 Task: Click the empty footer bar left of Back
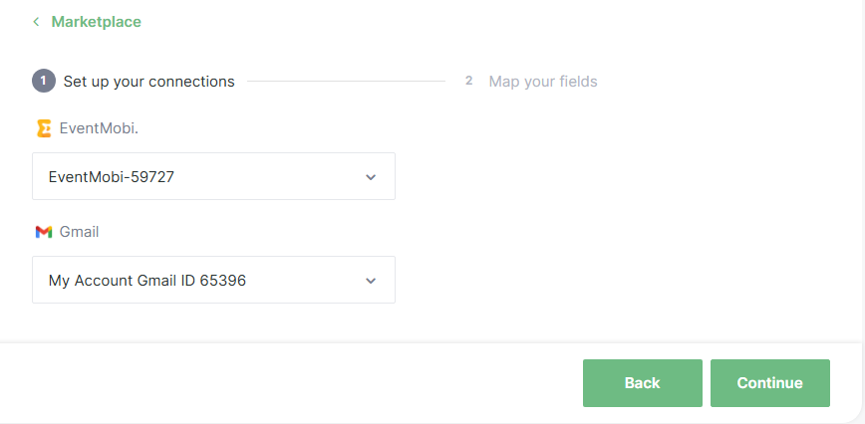[x=289, y=383]
